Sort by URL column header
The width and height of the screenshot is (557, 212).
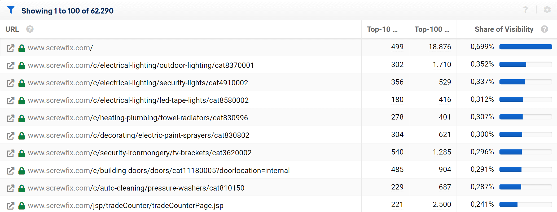point(12,29)
